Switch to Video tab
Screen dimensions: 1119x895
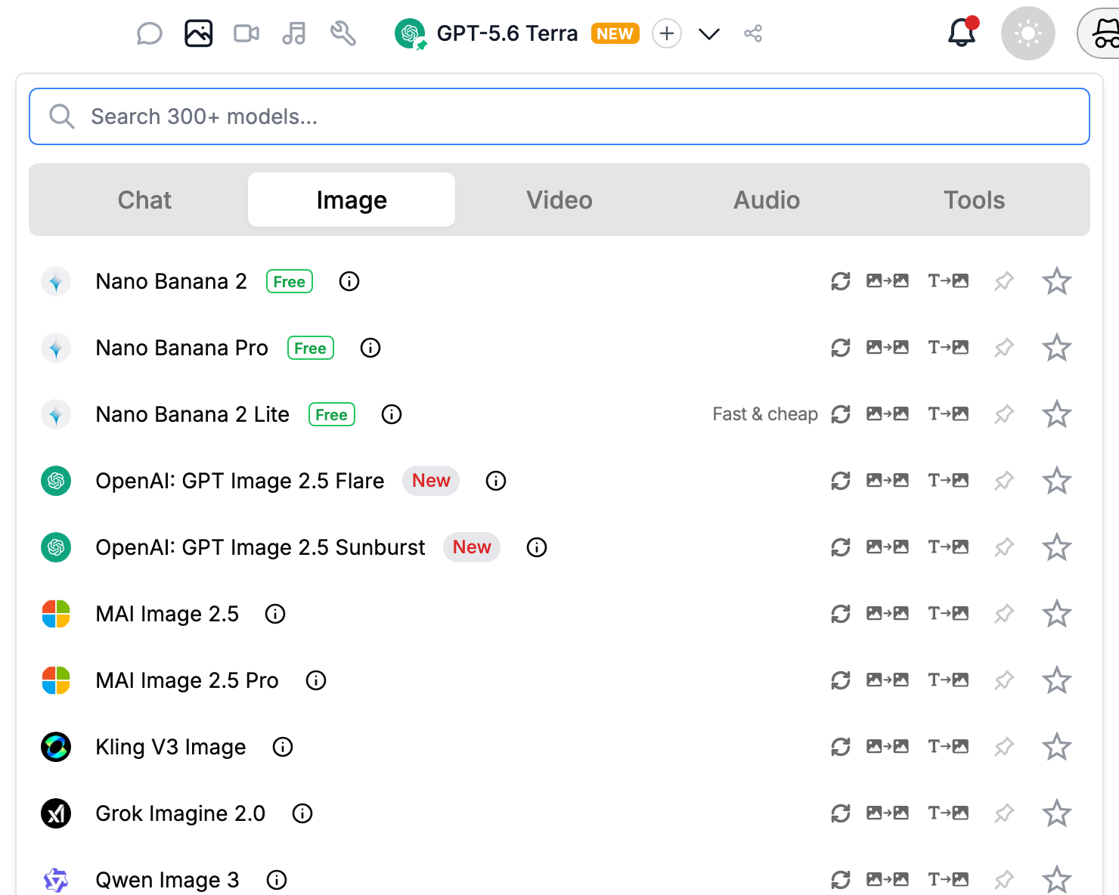click(559, 200)
